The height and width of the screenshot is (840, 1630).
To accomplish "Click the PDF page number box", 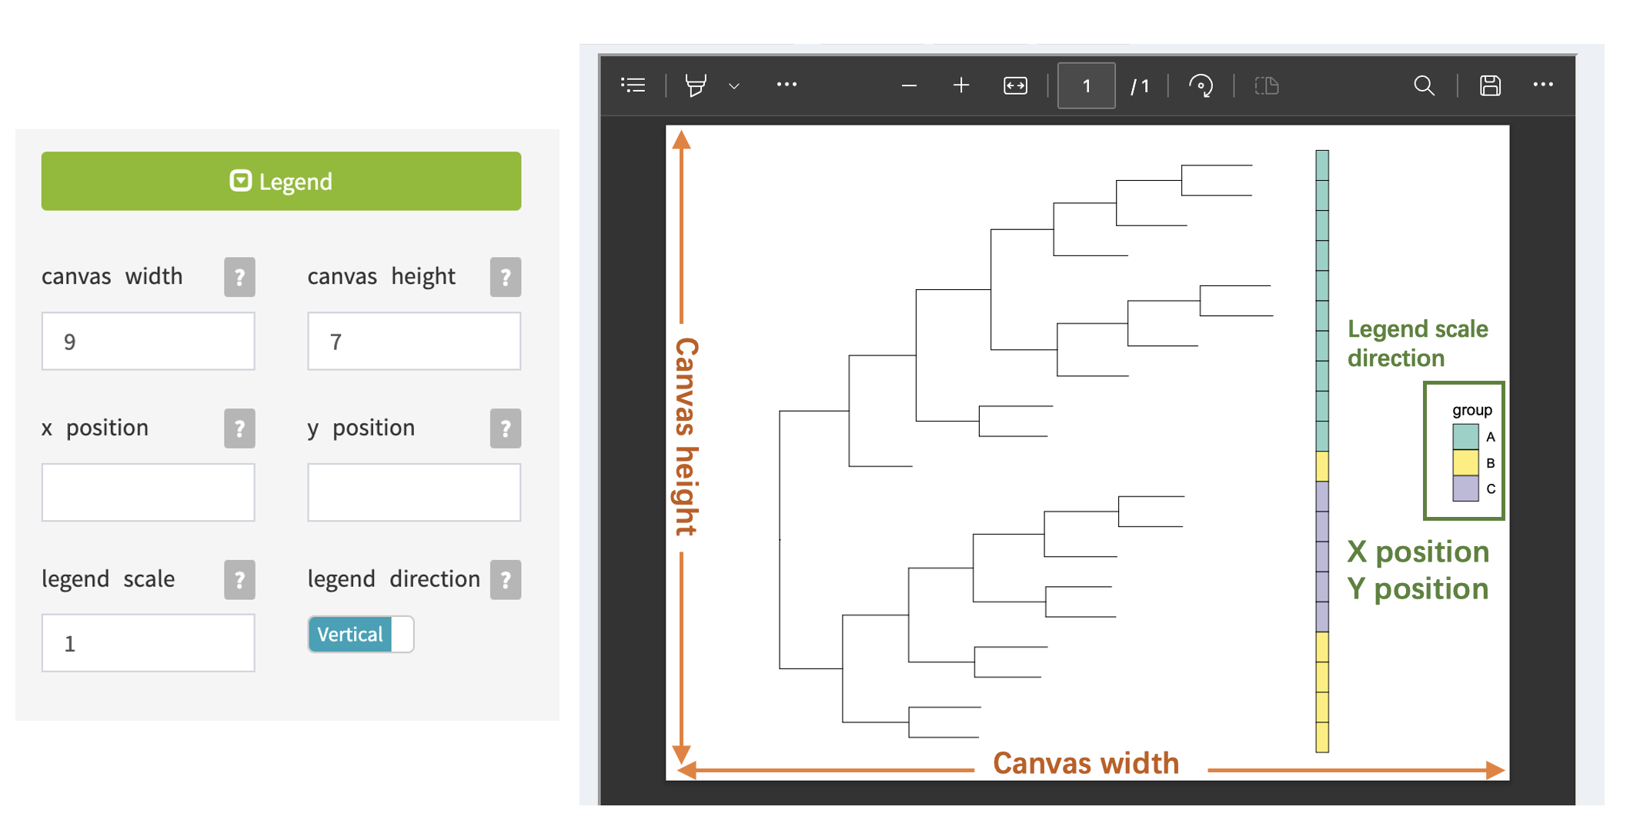I will click(1086, 85).
